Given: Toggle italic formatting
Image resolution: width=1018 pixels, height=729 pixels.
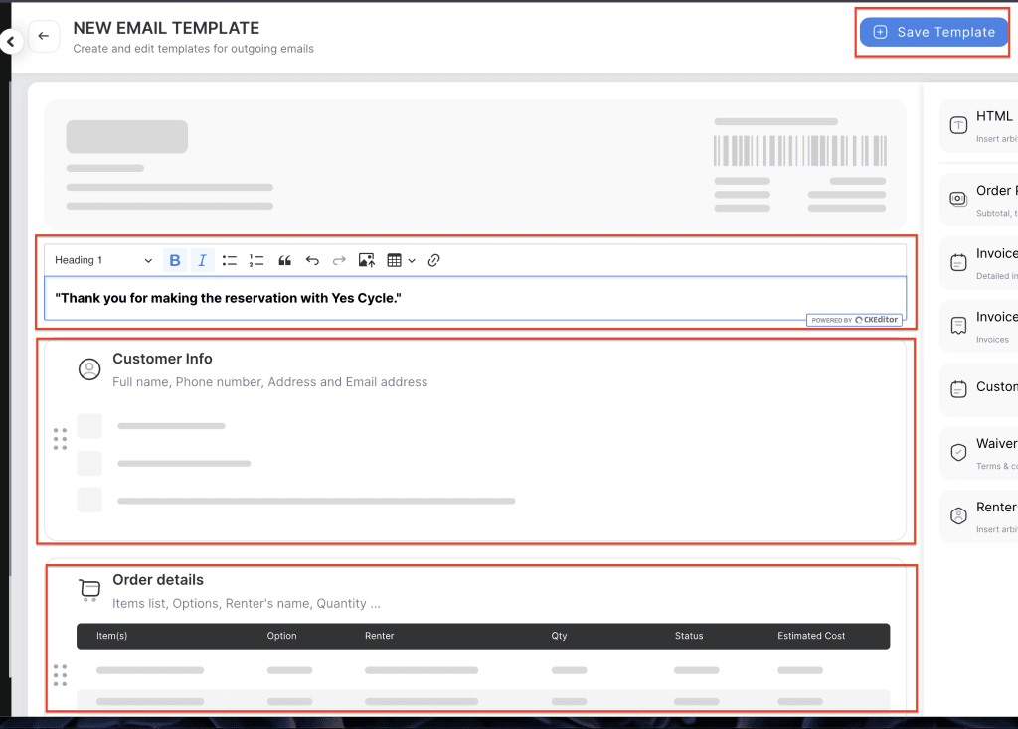Looking at the screenshot, I should pos(202,260).
